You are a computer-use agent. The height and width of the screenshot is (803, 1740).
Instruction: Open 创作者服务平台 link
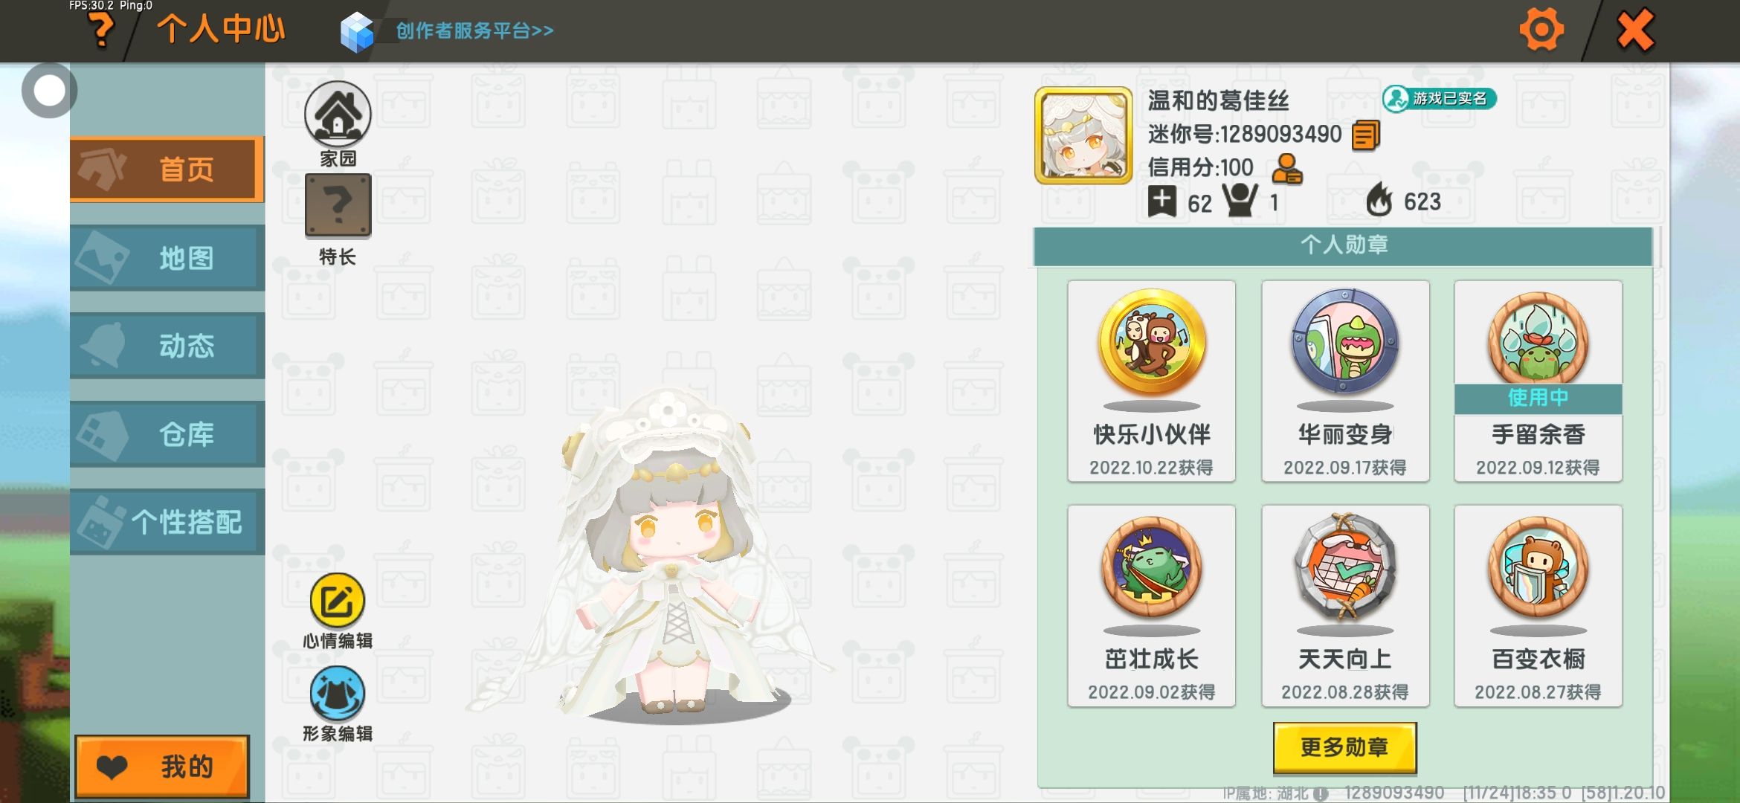pos(474,30)
